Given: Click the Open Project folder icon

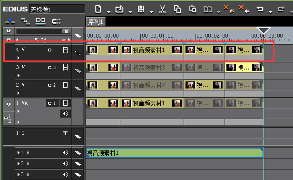Looking at the screenshot, I should point(119,9).
